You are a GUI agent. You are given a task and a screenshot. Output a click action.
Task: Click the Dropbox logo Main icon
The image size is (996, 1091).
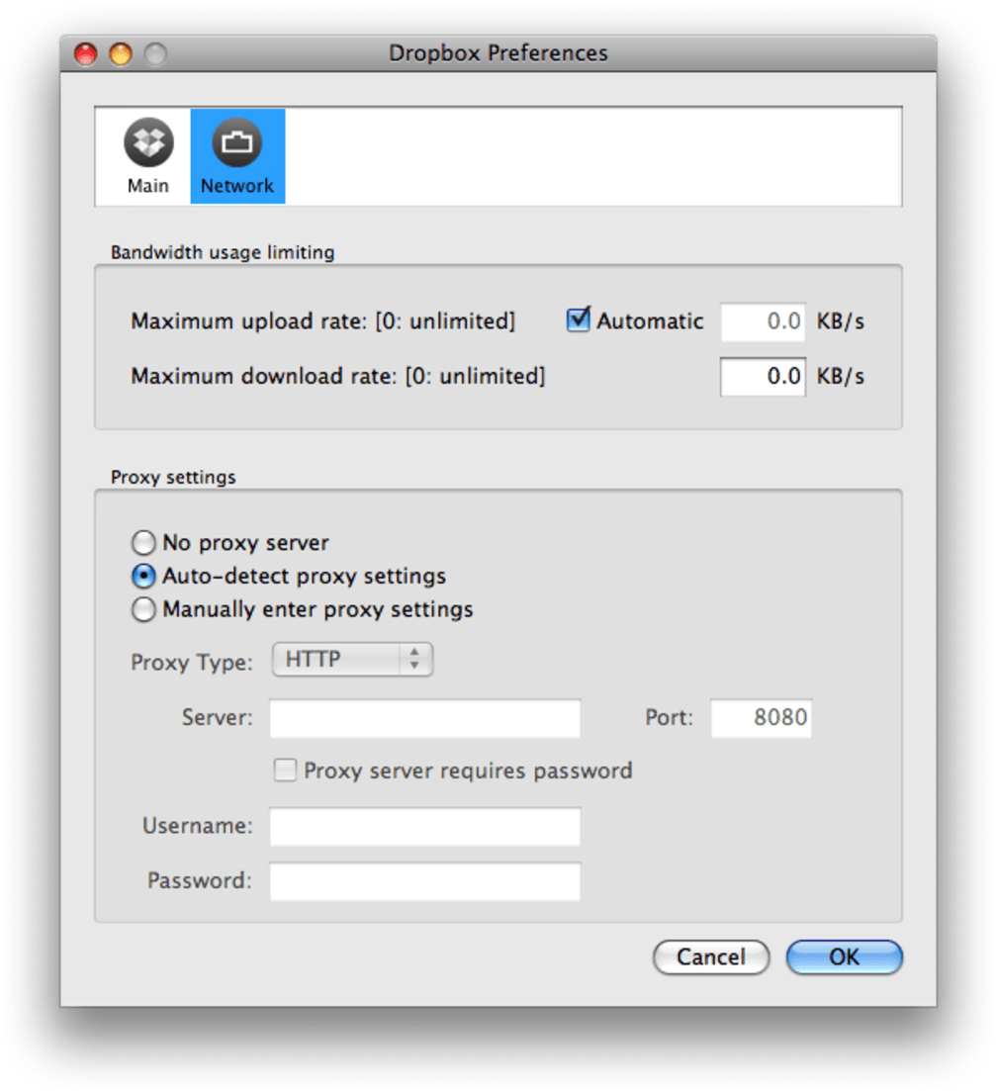[146, 140]
